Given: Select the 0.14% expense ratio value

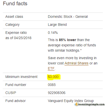Looking at the screenshot, I should [x=53, y=33].
